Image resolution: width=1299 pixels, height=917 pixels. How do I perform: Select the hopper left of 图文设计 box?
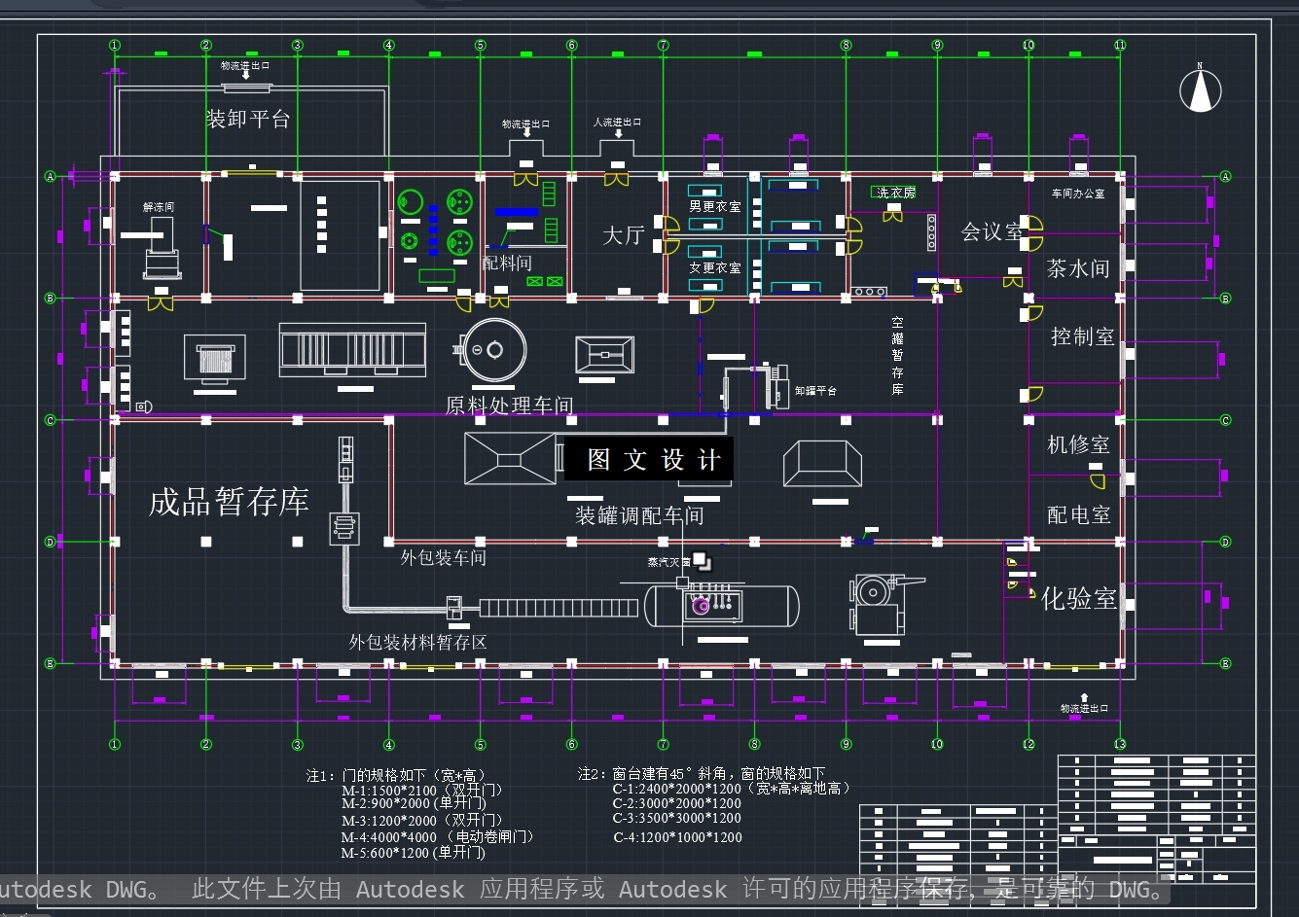pyautogui.click(x=510, y=459)
